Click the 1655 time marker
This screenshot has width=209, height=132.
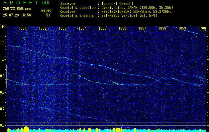102,28
